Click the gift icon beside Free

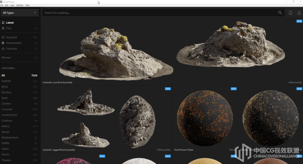pyautogui.click(x=3, y=28)
